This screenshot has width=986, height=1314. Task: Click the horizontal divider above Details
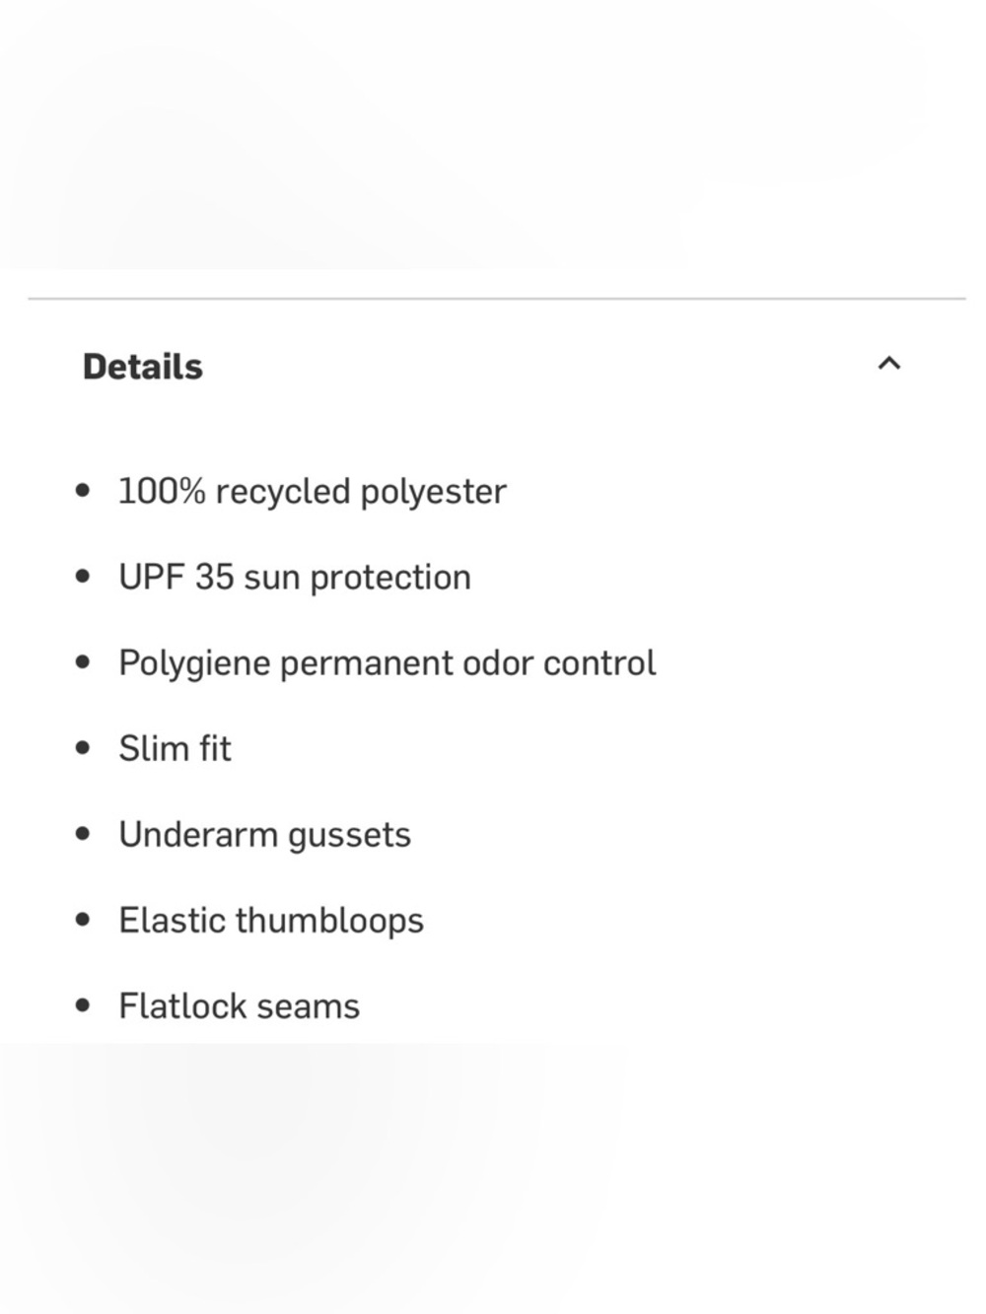click(x=497, y=298)
